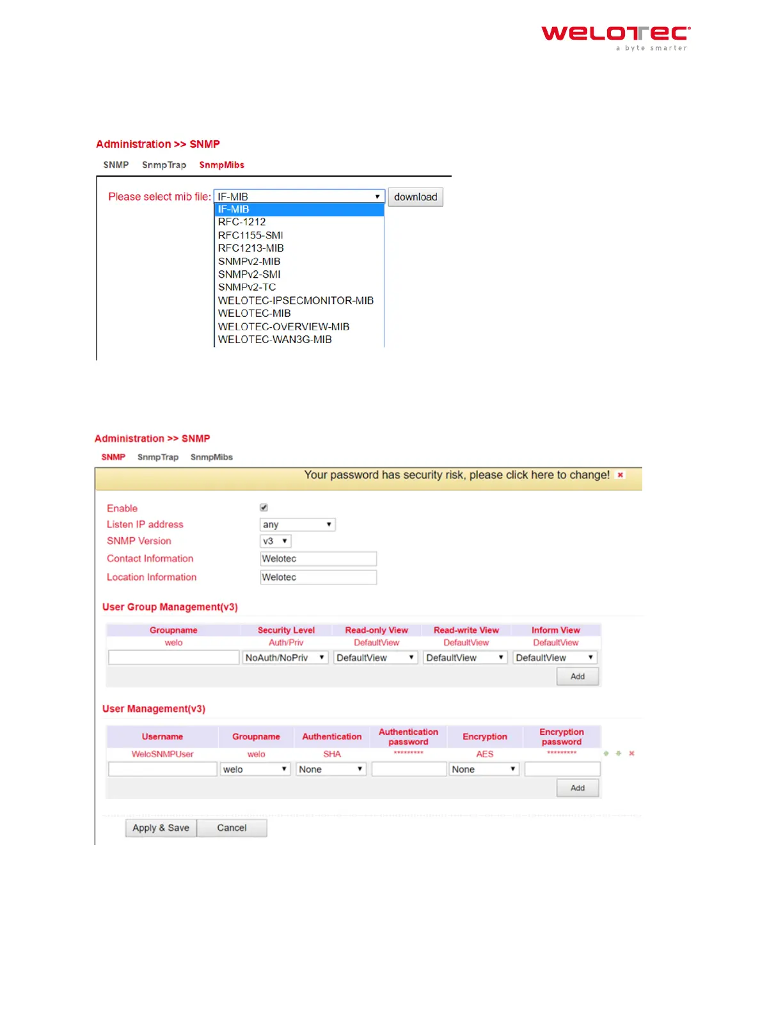The image size is (783, 1014).
Task: Open the Read-only View dropdown
Action: 376,657
